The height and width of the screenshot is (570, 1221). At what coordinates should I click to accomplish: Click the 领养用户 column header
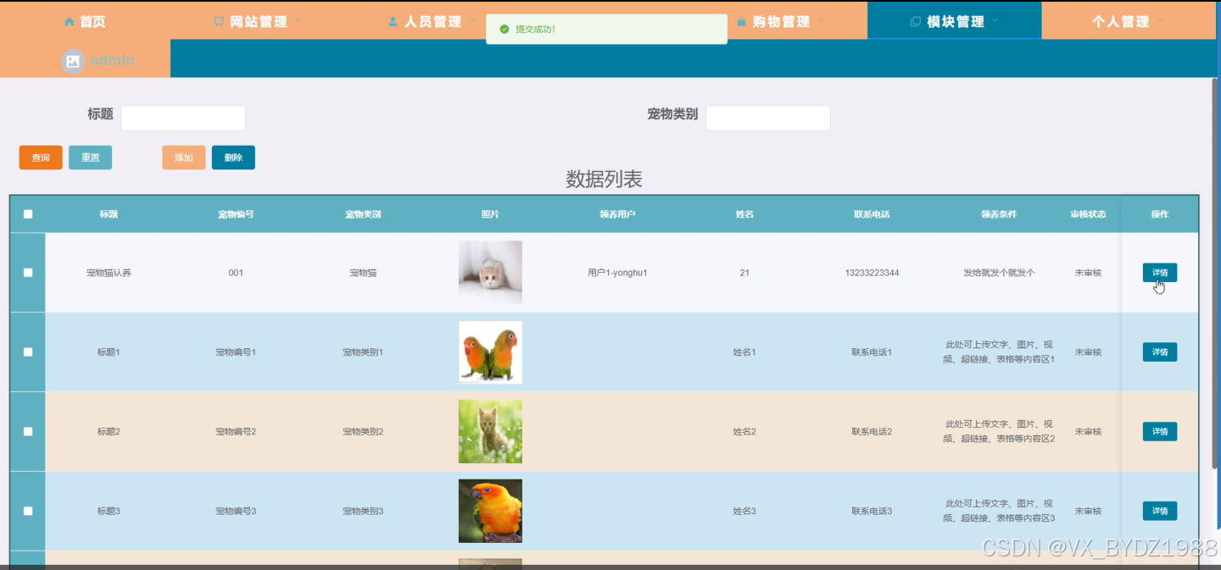[617, 214]
